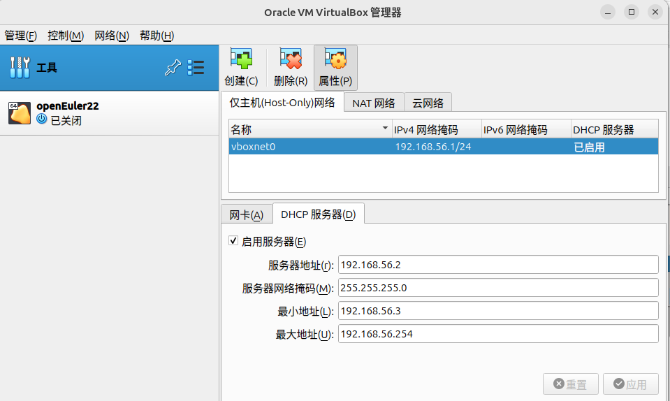The height and width of the screenshot is (401, 670).
Task: Select the vboxnet0 network row
Action: coord(443,147)
